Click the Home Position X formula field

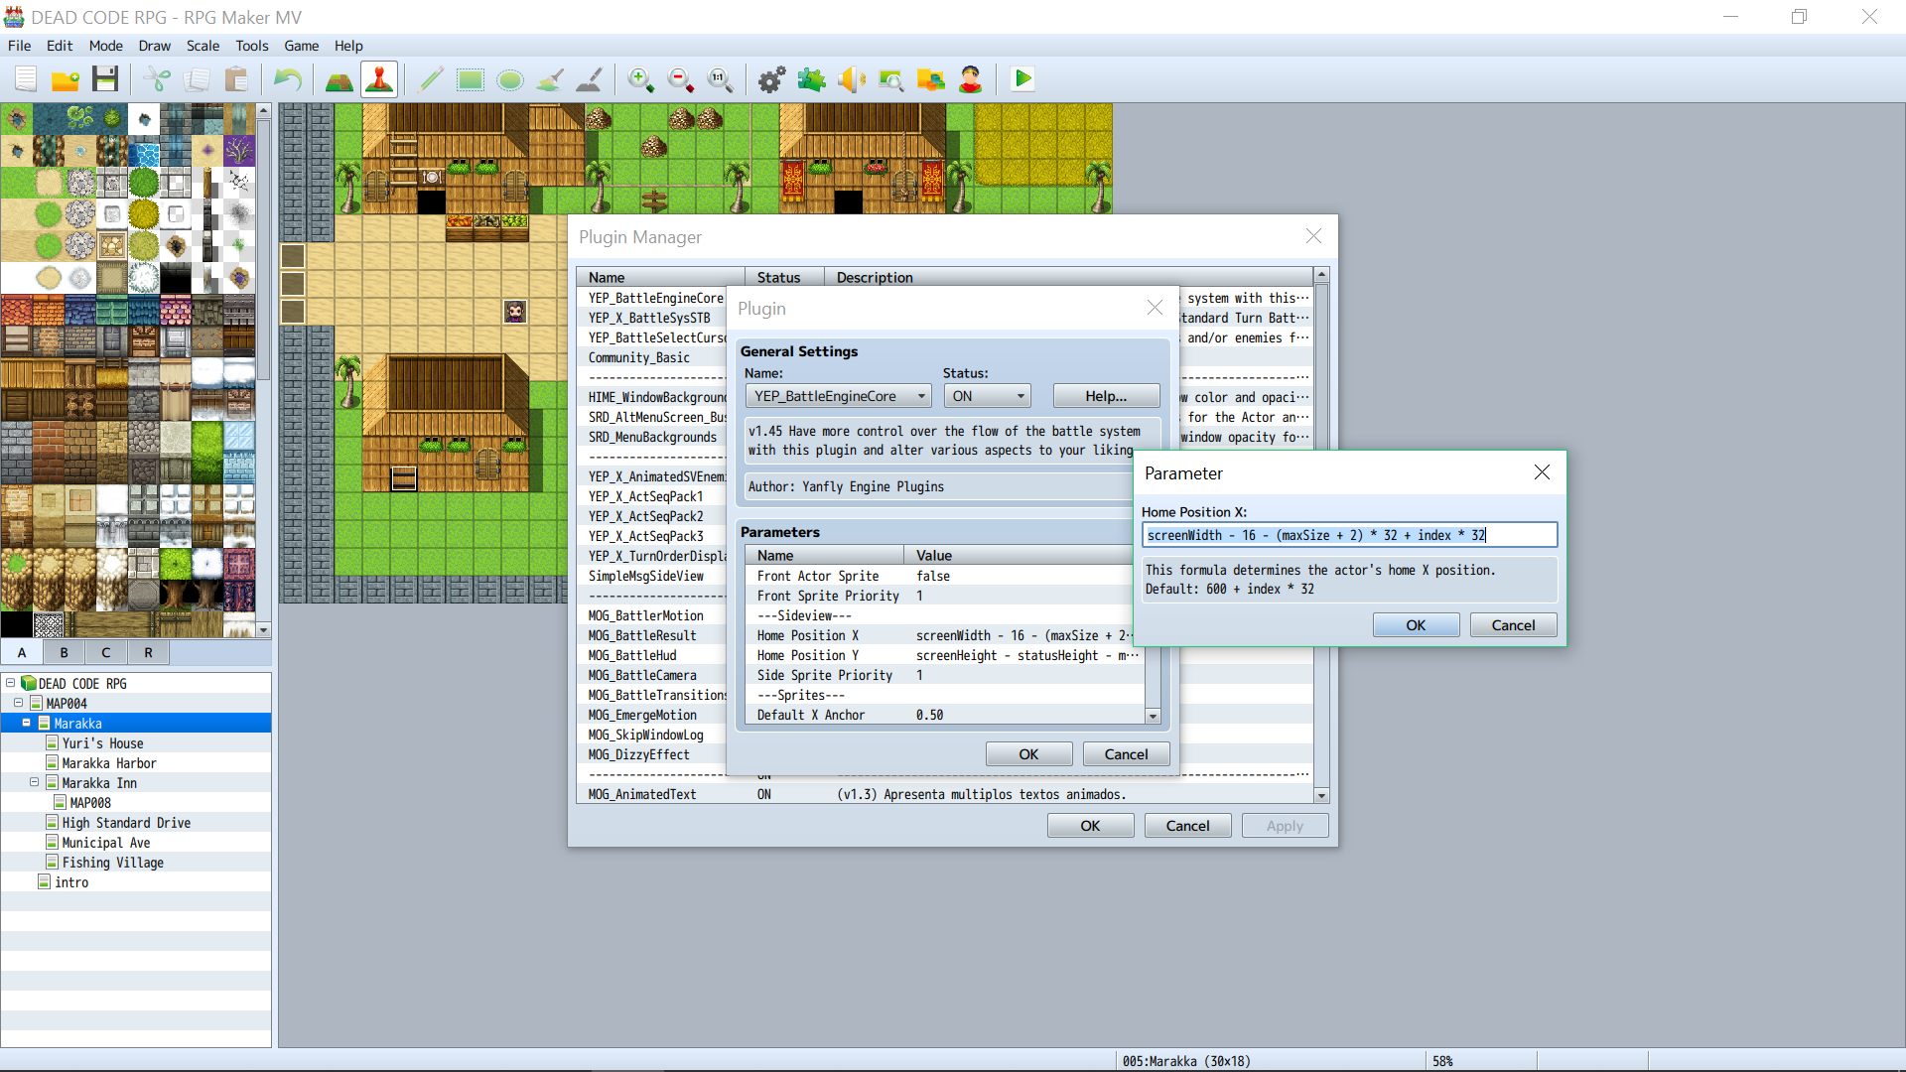coord(1349,535)
